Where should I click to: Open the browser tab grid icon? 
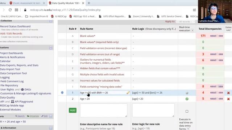pos(16,10)
